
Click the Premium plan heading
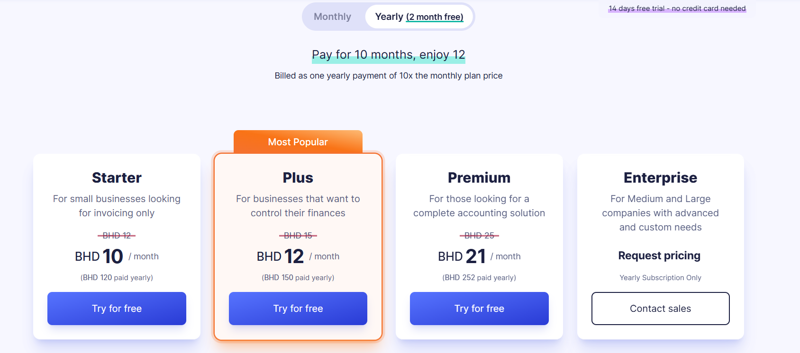479,177
